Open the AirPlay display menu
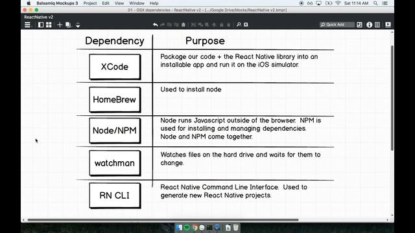The width and height of the screenshot is (415, 233). [318, 3]
